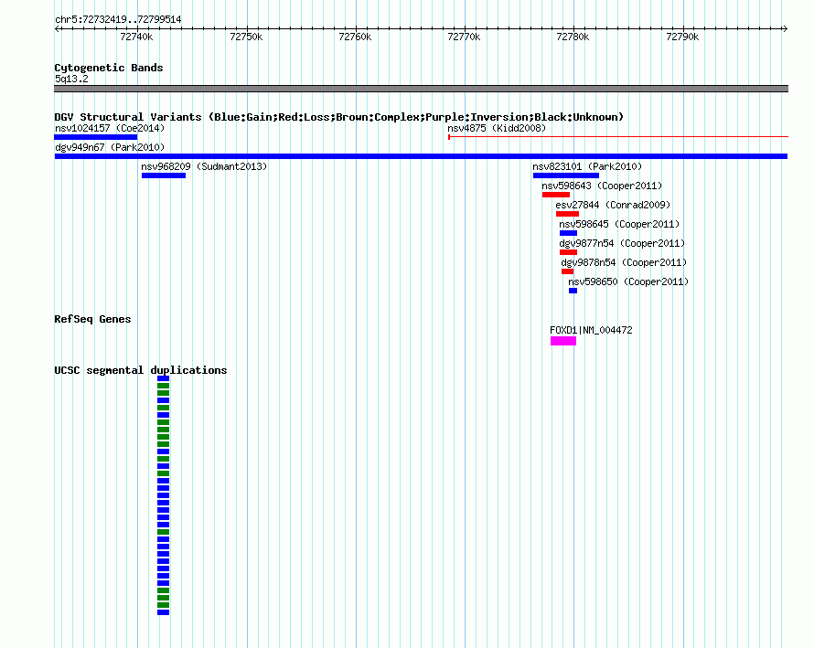This screenshot has width=814, height=648.
Task: Click the small nsv598650 blue bar
Action: (573, 291)
